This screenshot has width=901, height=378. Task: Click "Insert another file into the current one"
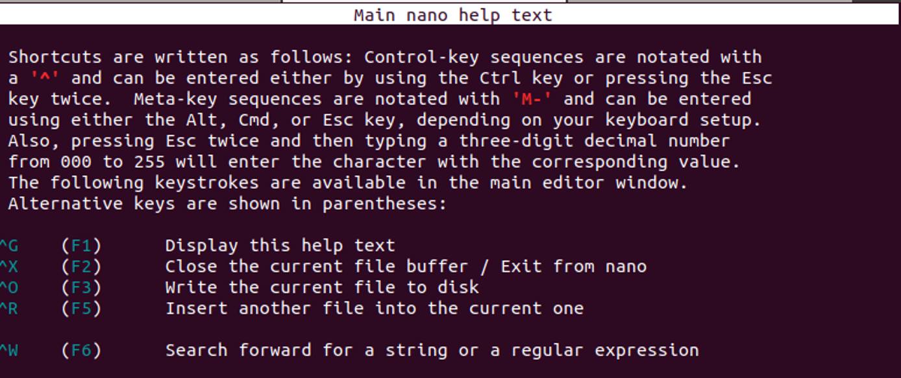coord(374,308)
